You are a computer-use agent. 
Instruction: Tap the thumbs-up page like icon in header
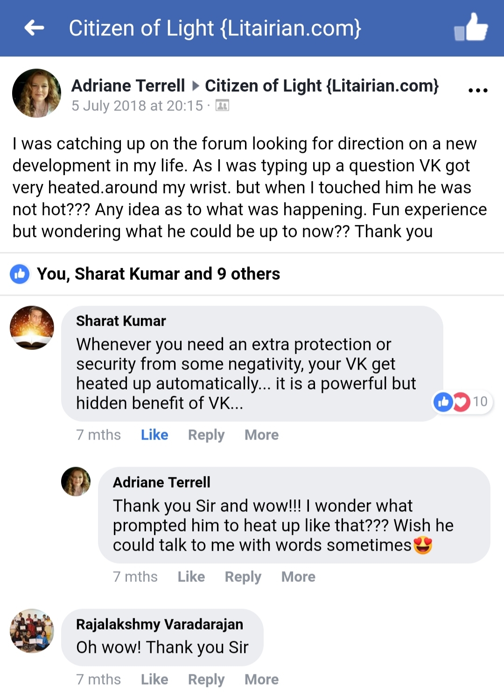point(471,27)
